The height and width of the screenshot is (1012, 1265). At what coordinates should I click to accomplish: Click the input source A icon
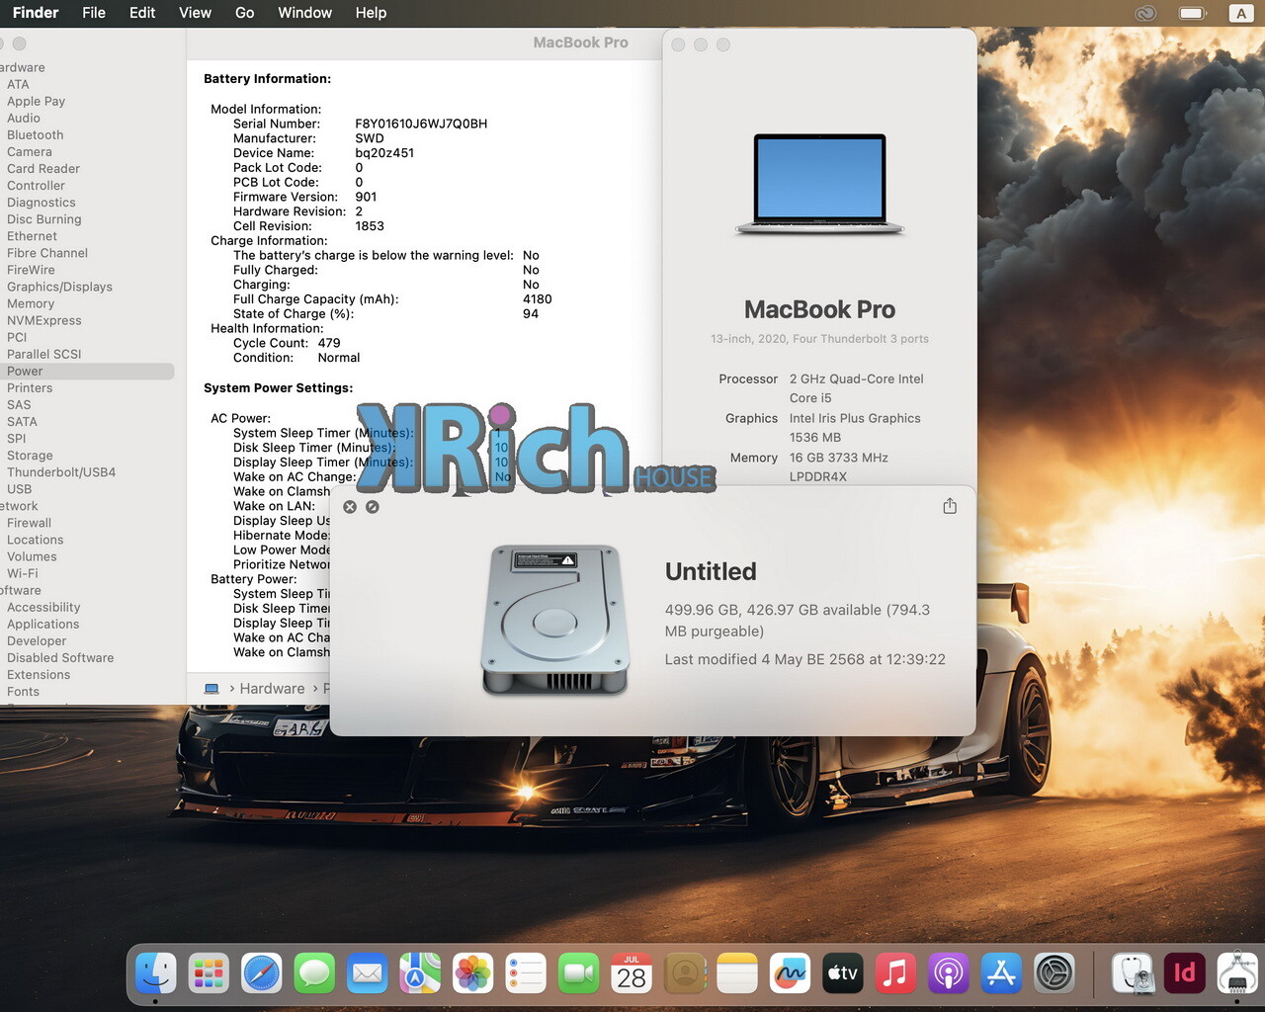click(1241, 13)
